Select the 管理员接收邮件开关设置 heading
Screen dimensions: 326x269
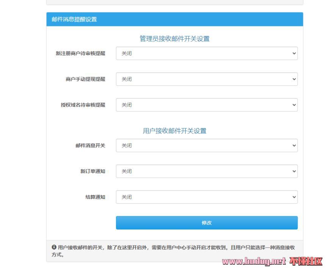174,39
